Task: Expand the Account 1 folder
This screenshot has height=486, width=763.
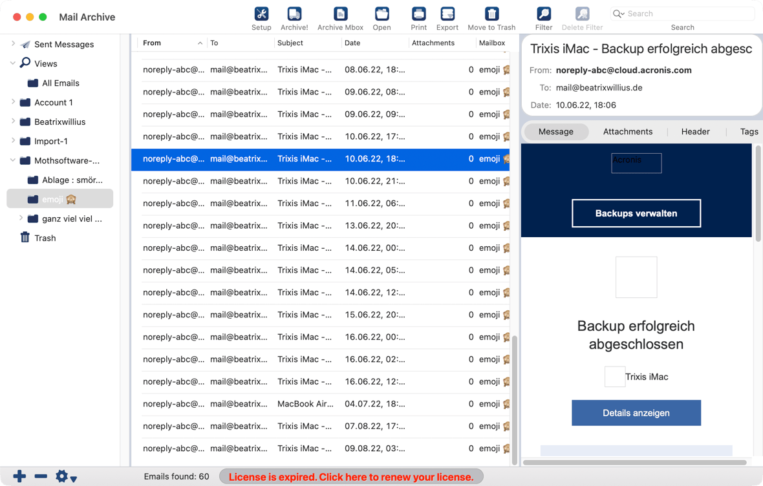Action: (13, 102)
